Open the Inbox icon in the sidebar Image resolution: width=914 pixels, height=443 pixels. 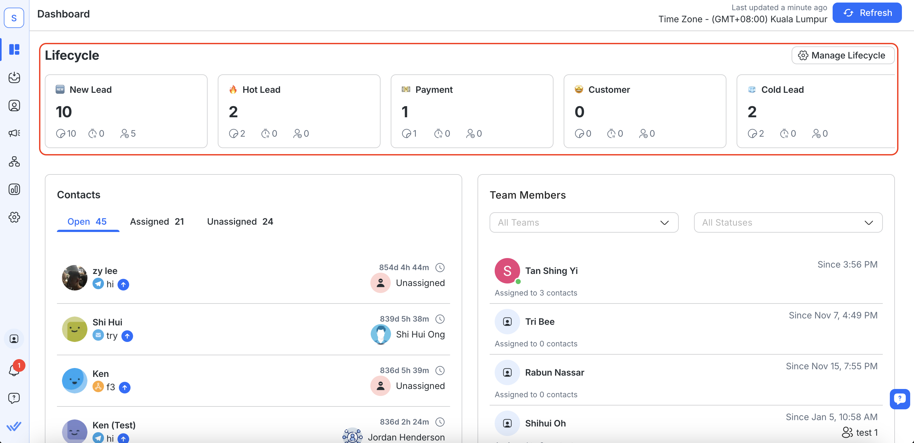coord(14,77)
